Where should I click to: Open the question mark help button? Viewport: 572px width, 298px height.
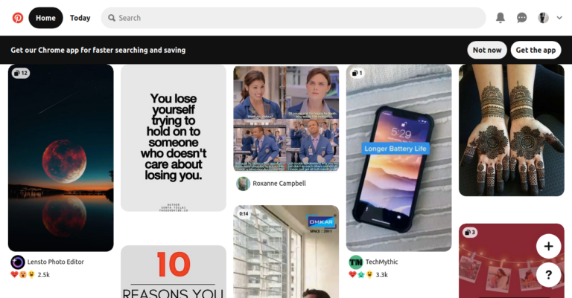(x=548, y=275)
